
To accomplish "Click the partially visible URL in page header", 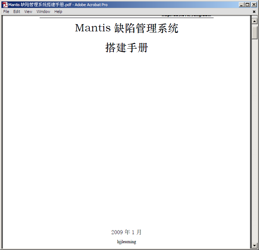I will click(x=186, y=16).
